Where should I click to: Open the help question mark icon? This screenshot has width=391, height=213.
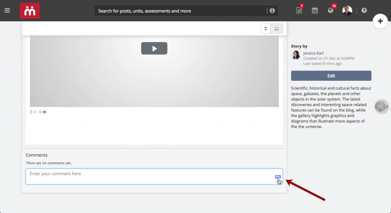point(364,10)
